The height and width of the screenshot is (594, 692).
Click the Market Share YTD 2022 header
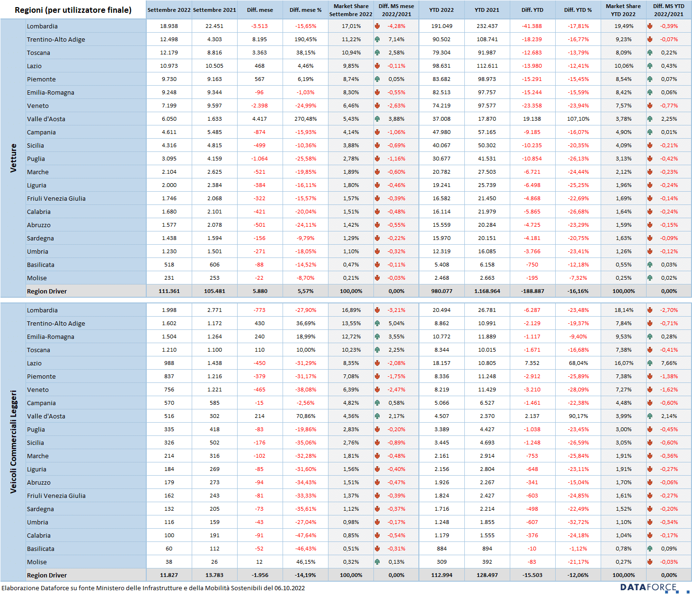tap(623, 10)
